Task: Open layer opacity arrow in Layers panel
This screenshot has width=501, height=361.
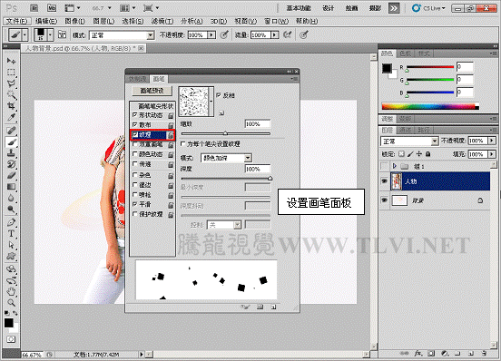Action: (x=492, y=141)
